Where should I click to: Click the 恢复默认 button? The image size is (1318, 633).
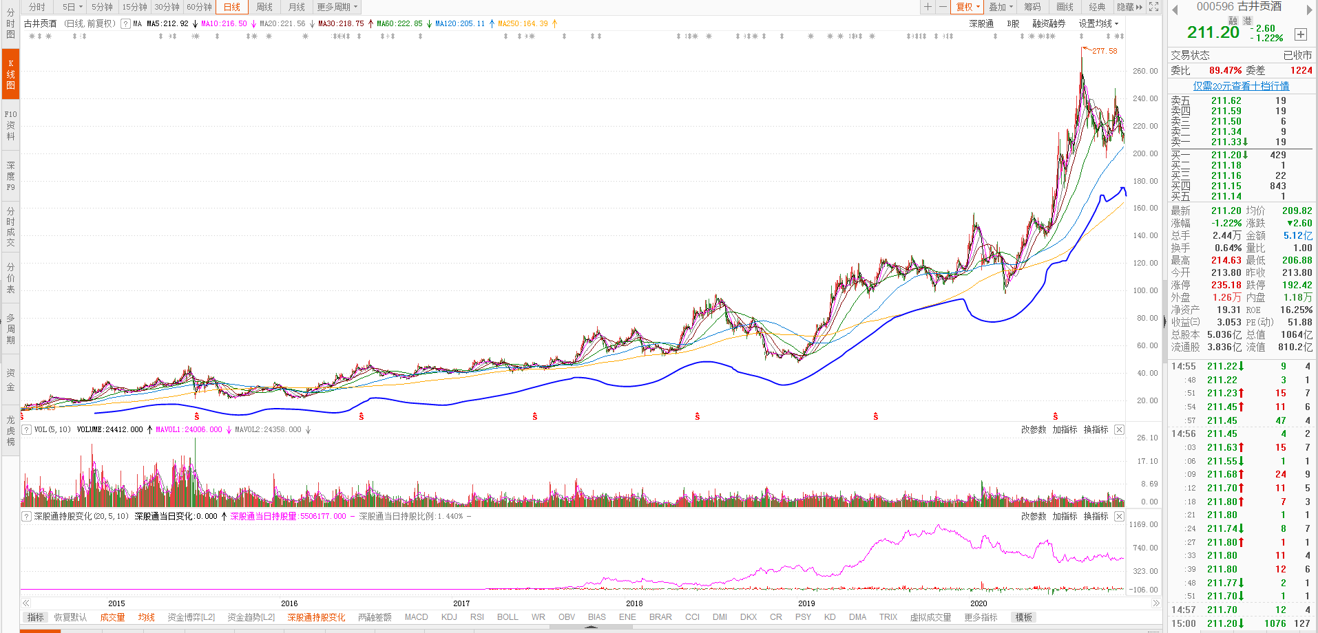(71, 617)
